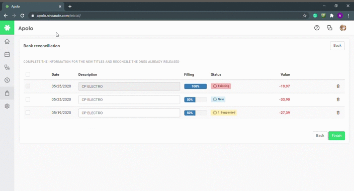The height and width of the screenshot is (191, 354).
Task: Click the Value column header
Action: click(285, 74)
